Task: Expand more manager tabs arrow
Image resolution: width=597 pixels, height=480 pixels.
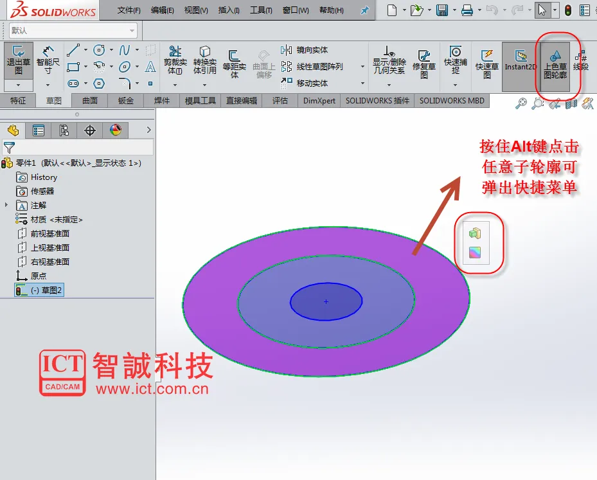Action: coord(149,130)
